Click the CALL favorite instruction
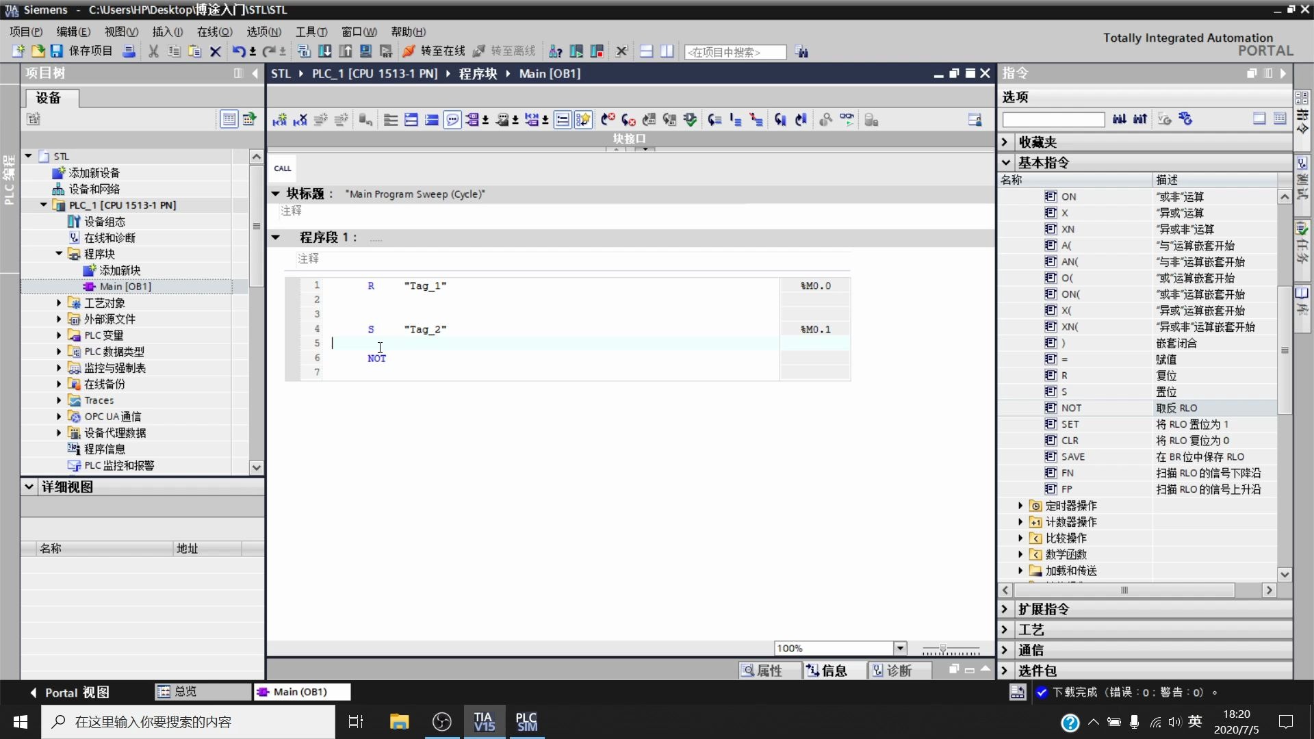The image size is (1314, 739). point(283,168)
